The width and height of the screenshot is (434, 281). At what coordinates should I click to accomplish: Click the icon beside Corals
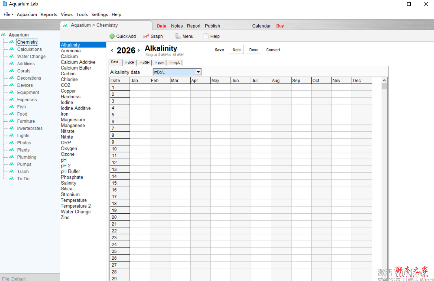[x=12, y=71]
